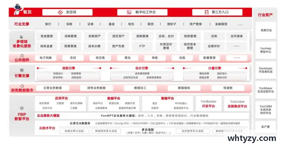
Task: Open the Developer 开发者社区 card
Action: 265,70
